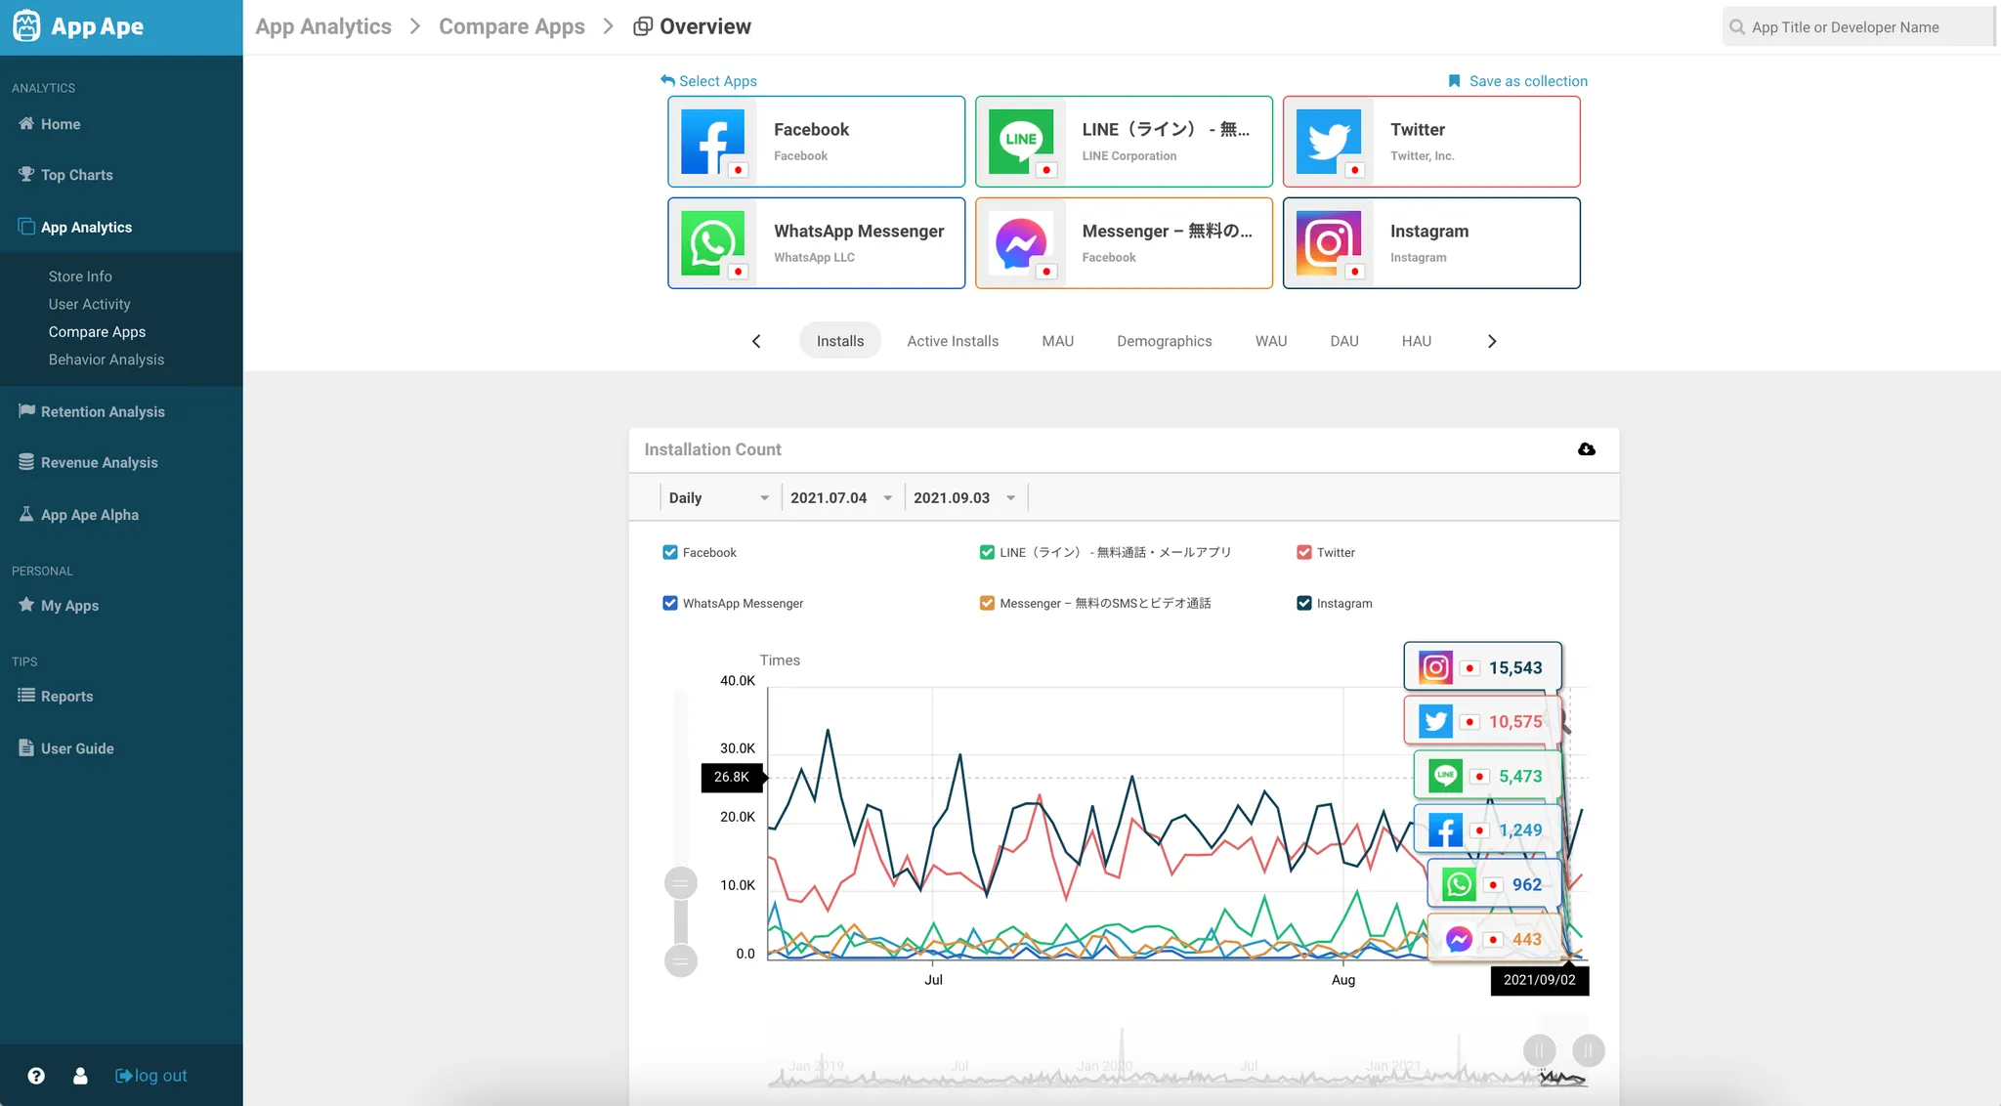This screenshot has width=2001, height=1106.
Task: Switch to the Demographics tab
Action: pyautogui.click(x=1164, y=341)
